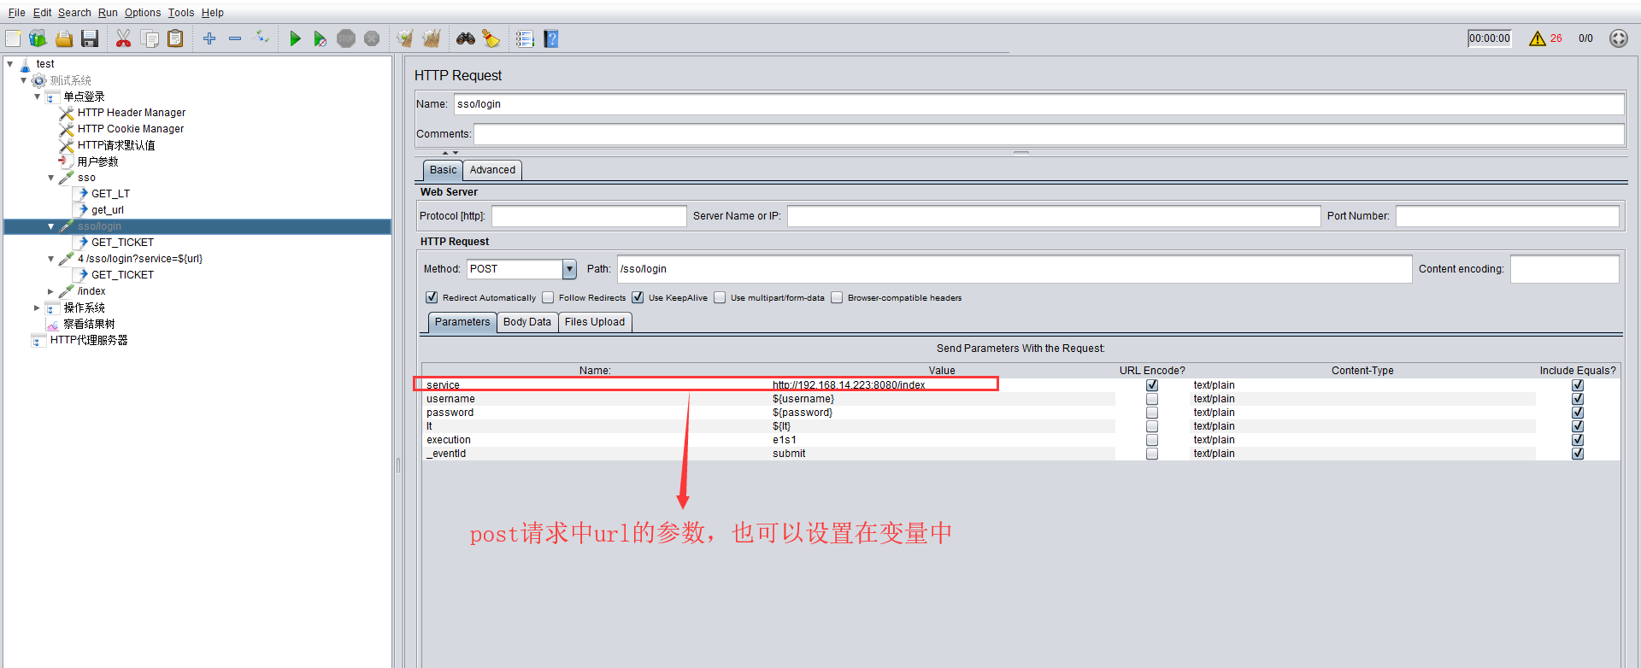Click the Paste clipboard icon
Image resolution: width=1641 pixels, height=668 pixels.
[175, 38]
